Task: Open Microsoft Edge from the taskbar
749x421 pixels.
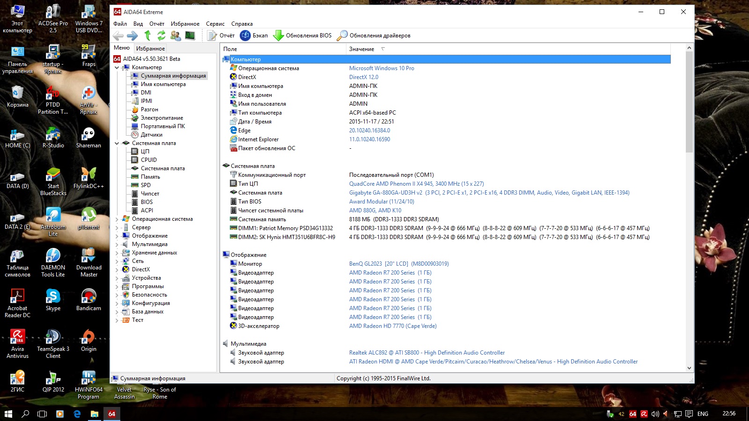Action: pos(77,414)
